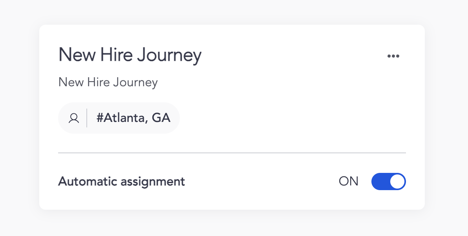Open the New Hire Journey card title
The height and width of the screenshot is (236, 468).
(130, 55)
